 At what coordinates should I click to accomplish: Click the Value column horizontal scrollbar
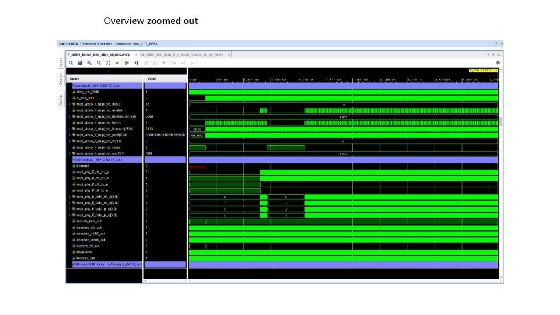(165, 281)
